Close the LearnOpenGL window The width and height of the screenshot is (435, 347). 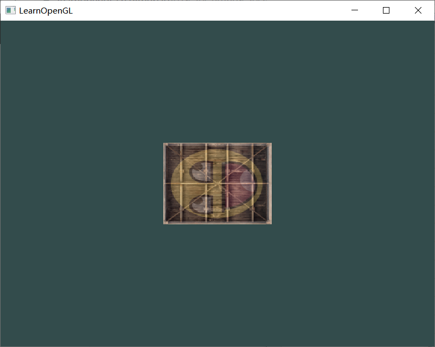click(x=418, y=10)
